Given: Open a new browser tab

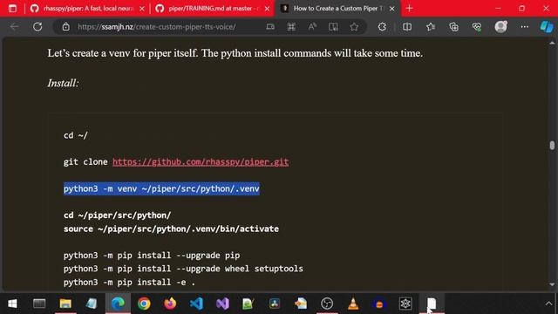Looking at the screenshot, I should [x=409, y=8].
